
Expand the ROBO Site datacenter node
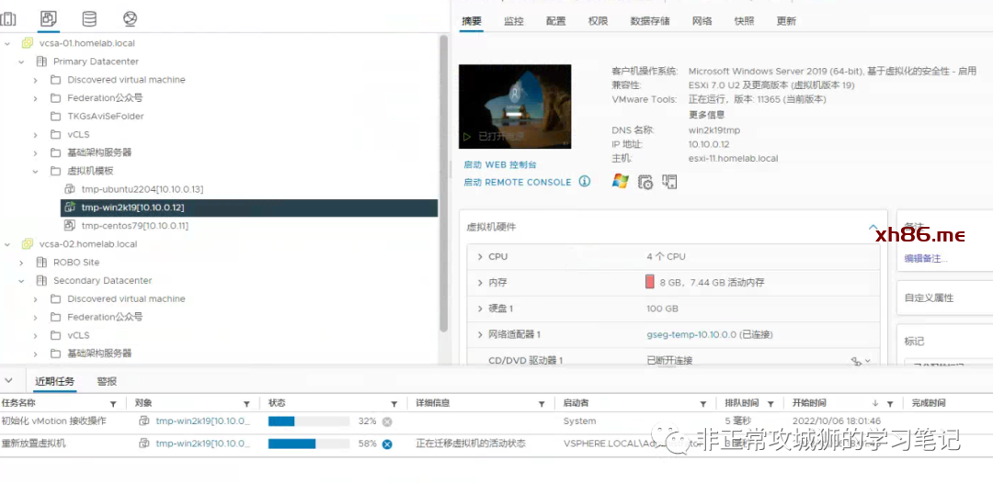21,263
